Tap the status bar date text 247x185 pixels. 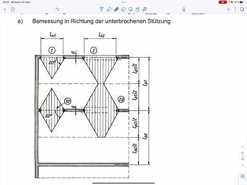(21, 2)
